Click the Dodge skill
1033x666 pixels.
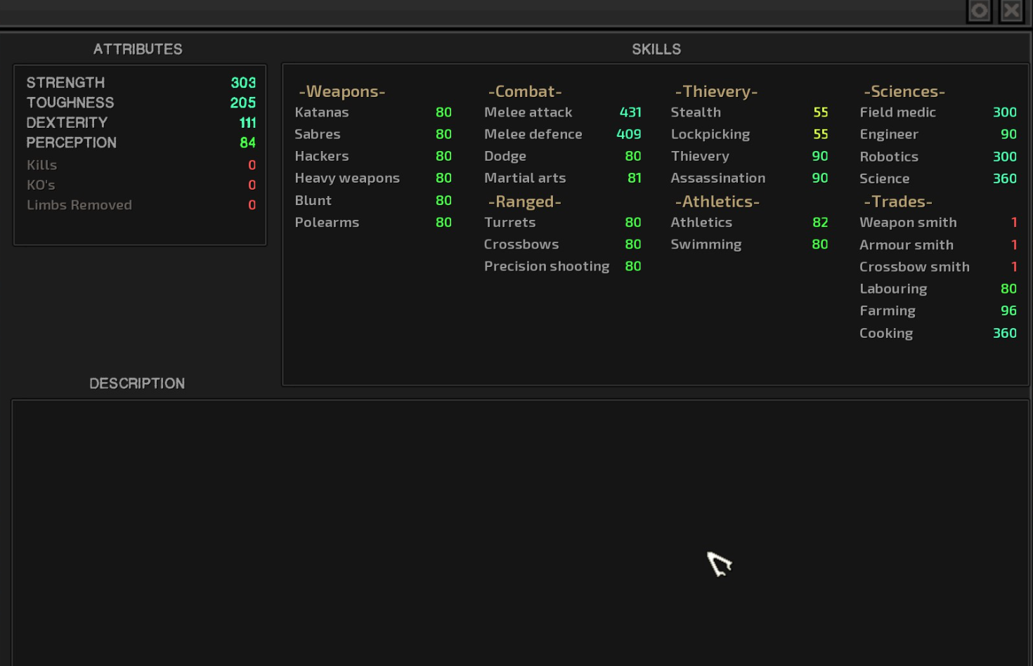point(562,156)
